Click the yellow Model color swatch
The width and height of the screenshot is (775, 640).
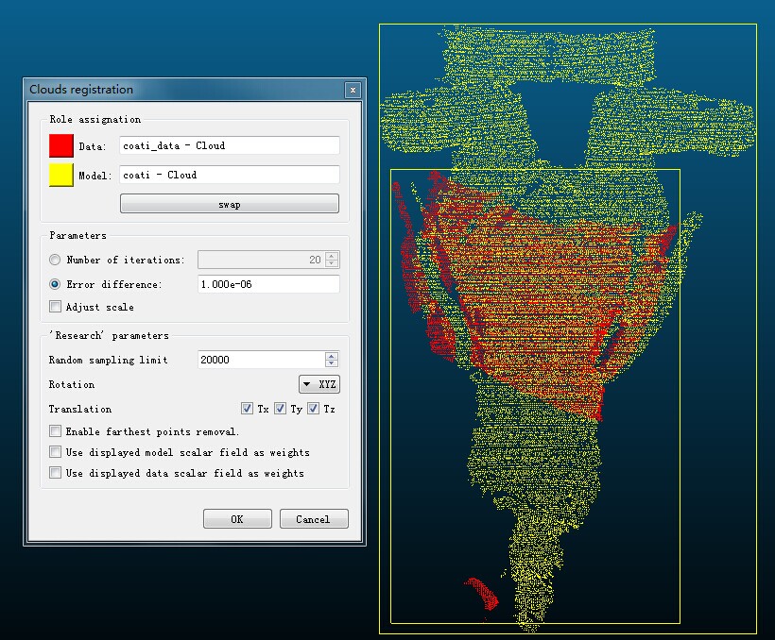(61, 175)
